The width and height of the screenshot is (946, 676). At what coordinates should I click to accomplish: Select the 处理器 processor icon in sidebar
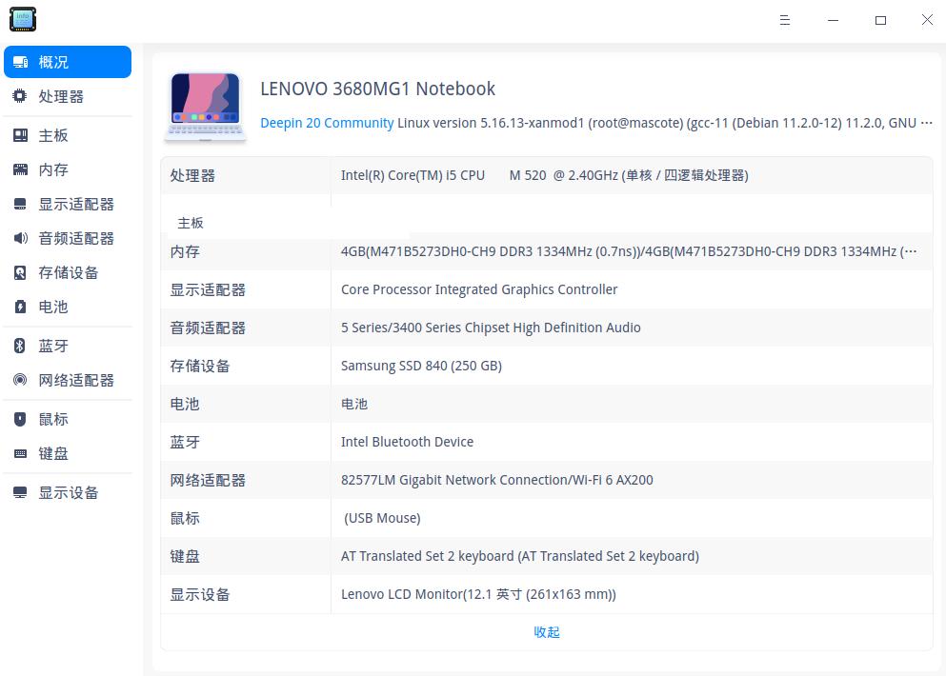[20, 96]
